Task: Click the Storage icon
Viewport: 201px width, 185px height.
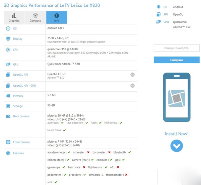Action: point(8,106)
